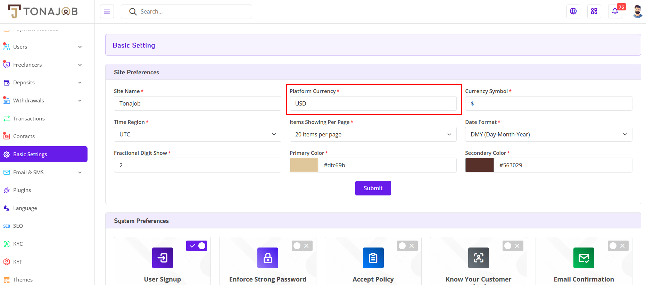Click the Fractional Digit Show field
The height and width of the screenshot is (285, 646).
[197, 165]
